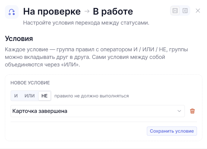Click the Условия section heading
Screen dimensions: 207x149
[19, 39]
